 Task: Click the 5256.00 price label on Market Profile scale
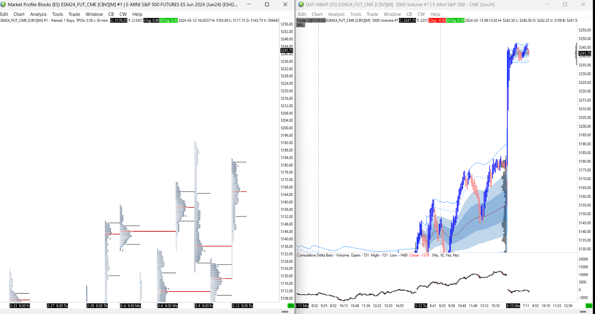coord(286,24)
